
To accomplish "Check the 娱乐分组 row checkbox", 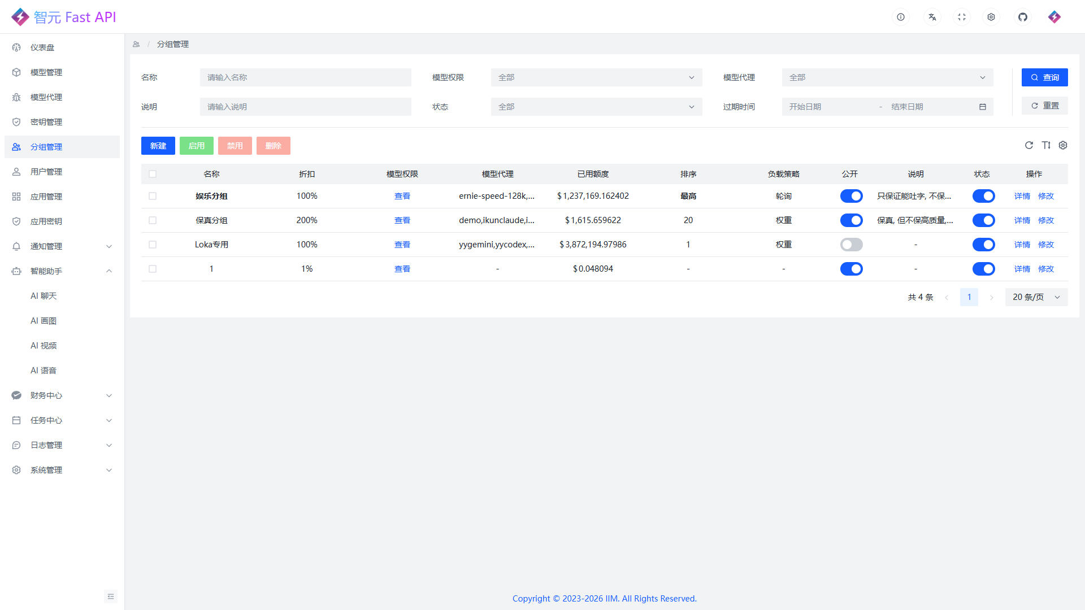I will click(153, 196).
